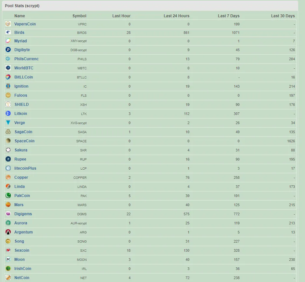
Task: Click the Myriad coin icon
Action: pyautogui.click(x=8, y=41)
